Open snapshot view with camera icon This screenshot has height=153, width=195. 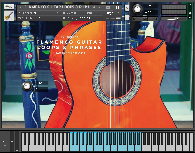tap(108, 8)
